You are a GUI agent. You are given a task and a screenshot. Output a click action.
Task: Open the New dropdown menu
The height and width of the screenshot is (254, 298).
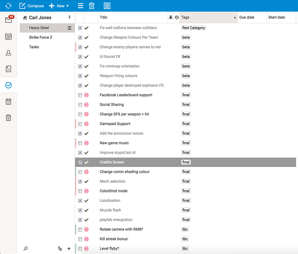[x=59, y=6]
